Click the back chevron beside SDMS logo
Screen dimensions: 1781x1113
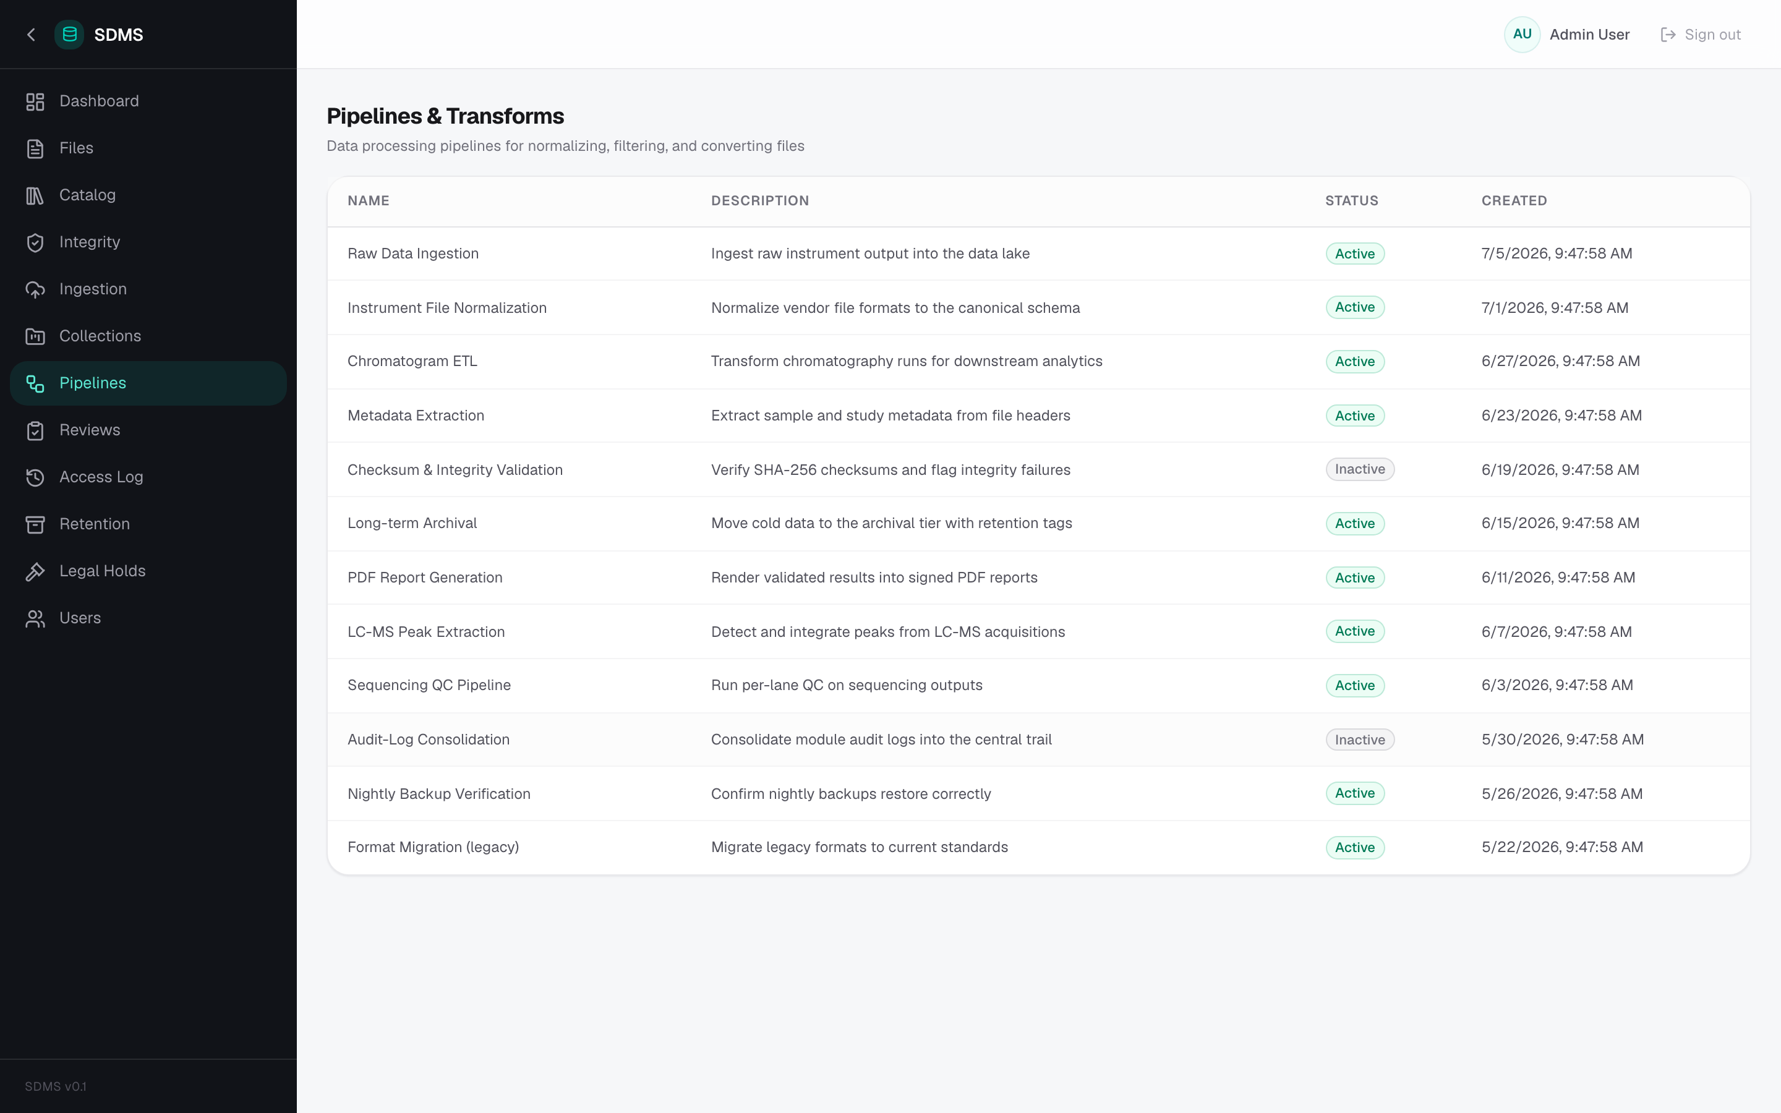click(x=31, y=35)
